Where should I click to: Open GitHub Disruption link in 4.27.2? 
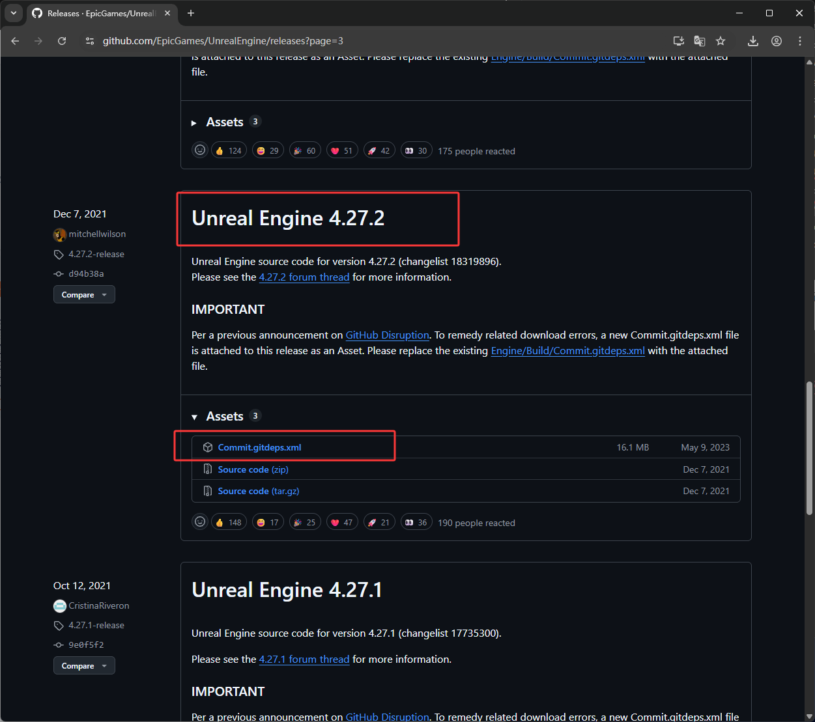coord(387,335)
